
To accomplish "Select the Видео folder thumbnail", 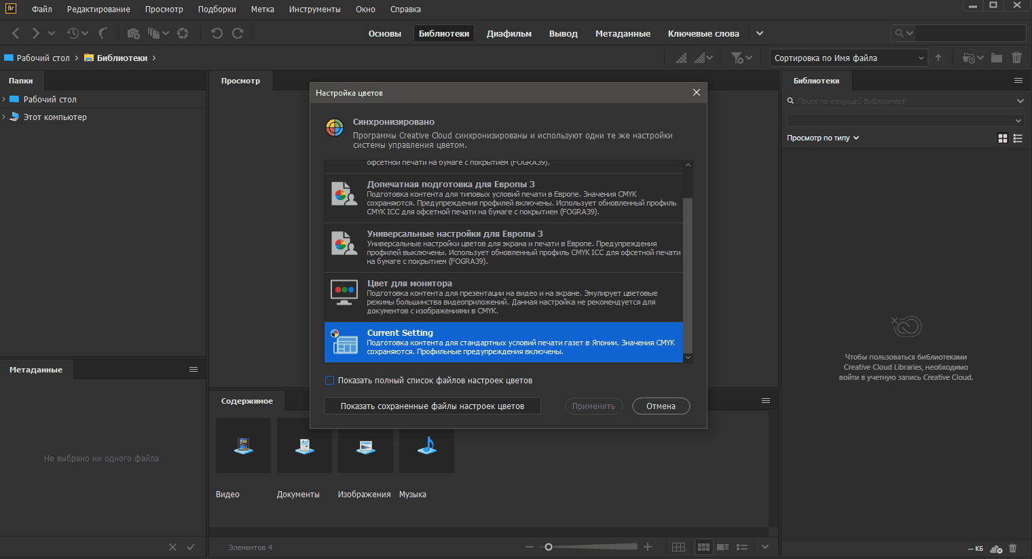I will click(243, 446).
